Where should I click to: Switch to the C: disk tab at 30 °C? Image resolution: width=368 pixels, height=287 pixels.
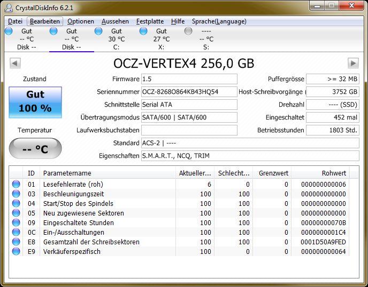click(x=117, y=39)
